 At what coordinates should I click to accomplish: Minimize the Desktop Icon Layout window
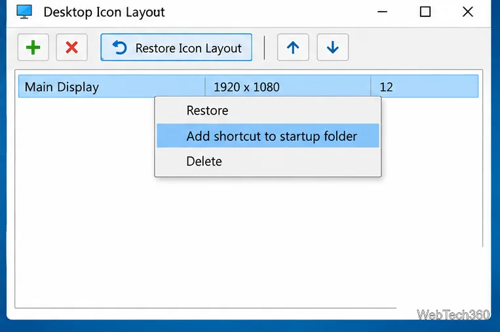[x=382, y=12]
